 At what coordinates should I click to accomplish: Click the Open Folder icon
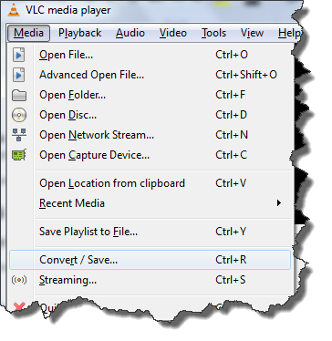click(19, 95)
